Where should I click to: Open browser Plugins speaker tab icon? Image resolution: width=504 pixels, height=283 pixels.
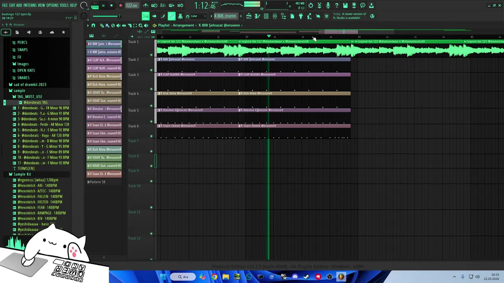[29, 32]
